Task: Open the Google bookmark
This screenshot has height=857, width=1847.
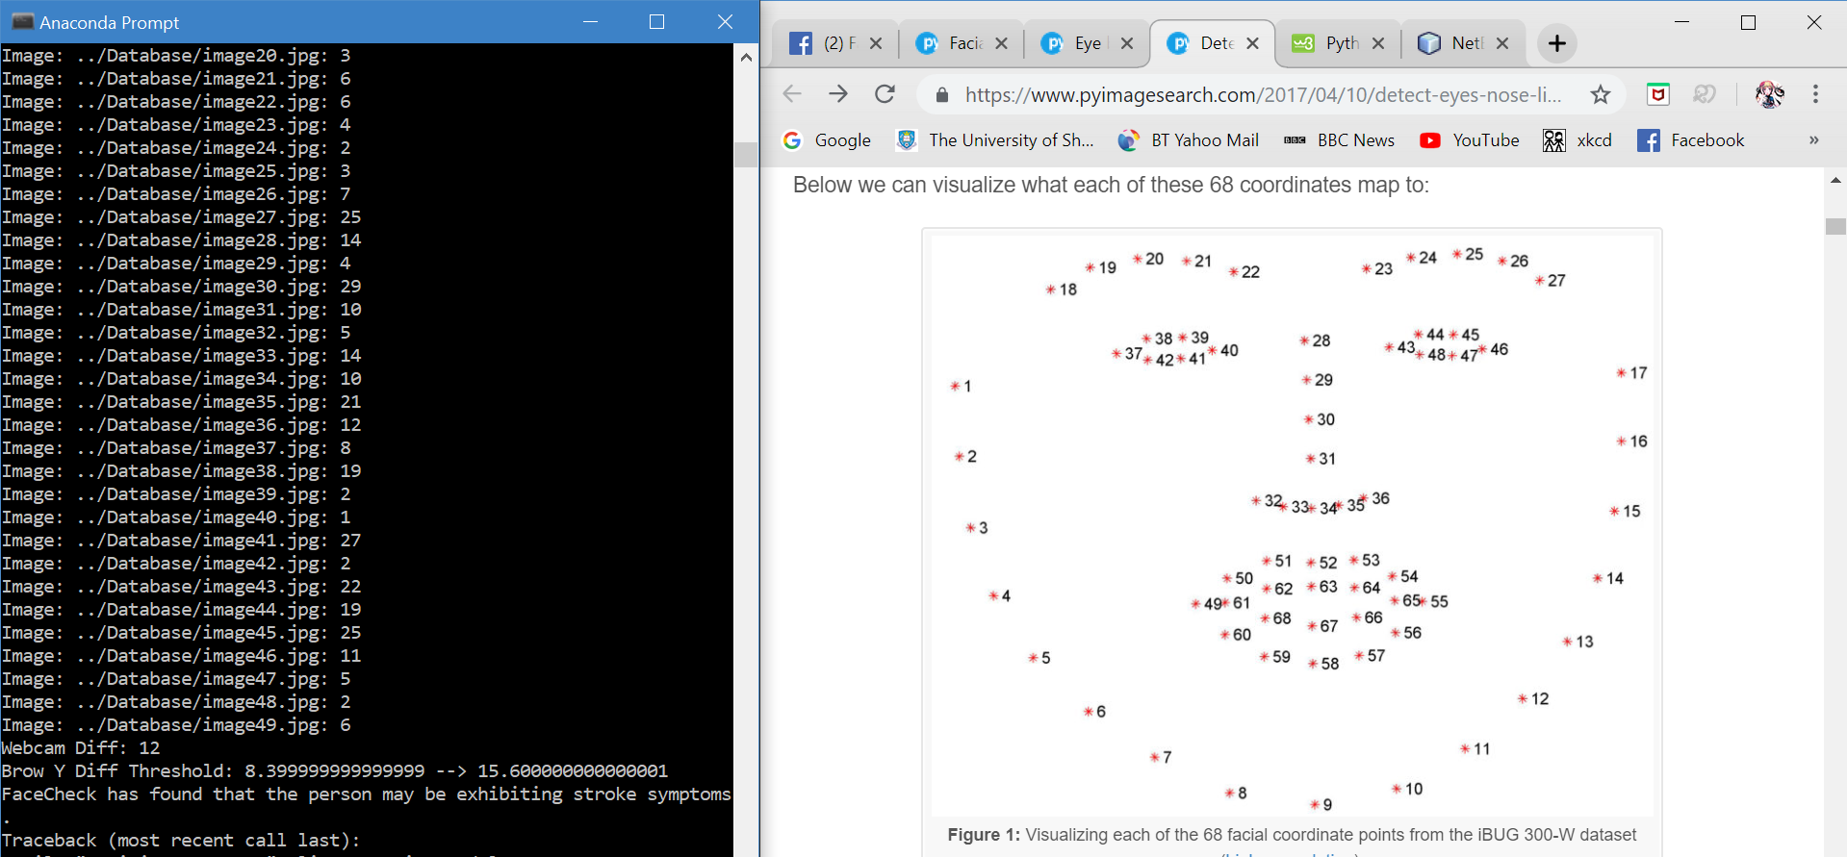Action: pyautogui.click(x=827, y=140)
